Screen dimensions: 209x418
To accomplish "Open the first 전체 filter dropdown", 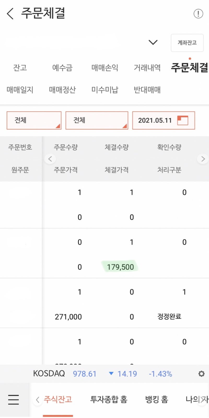I will tap(34, 120).
